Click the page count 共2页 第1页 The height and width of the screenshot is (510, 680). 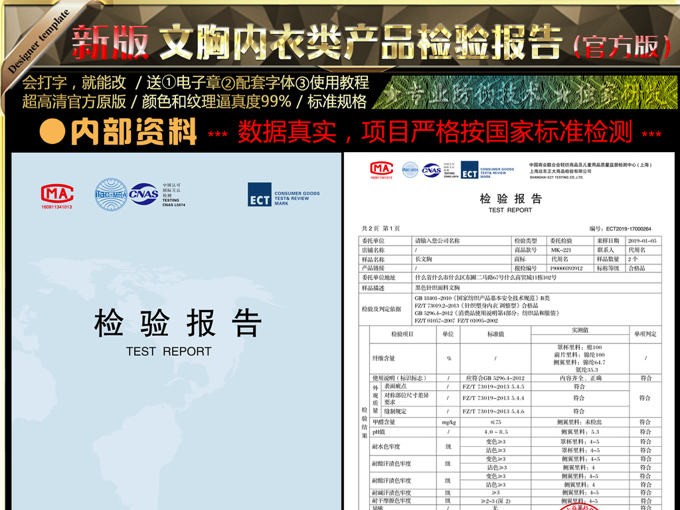click(x=381, y=228)
